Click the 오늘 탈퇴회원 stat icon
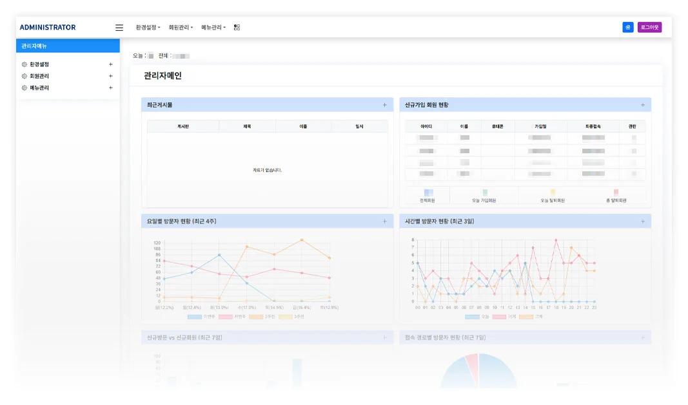This screenshot has height=405, width=688. (x=553, y=193)
